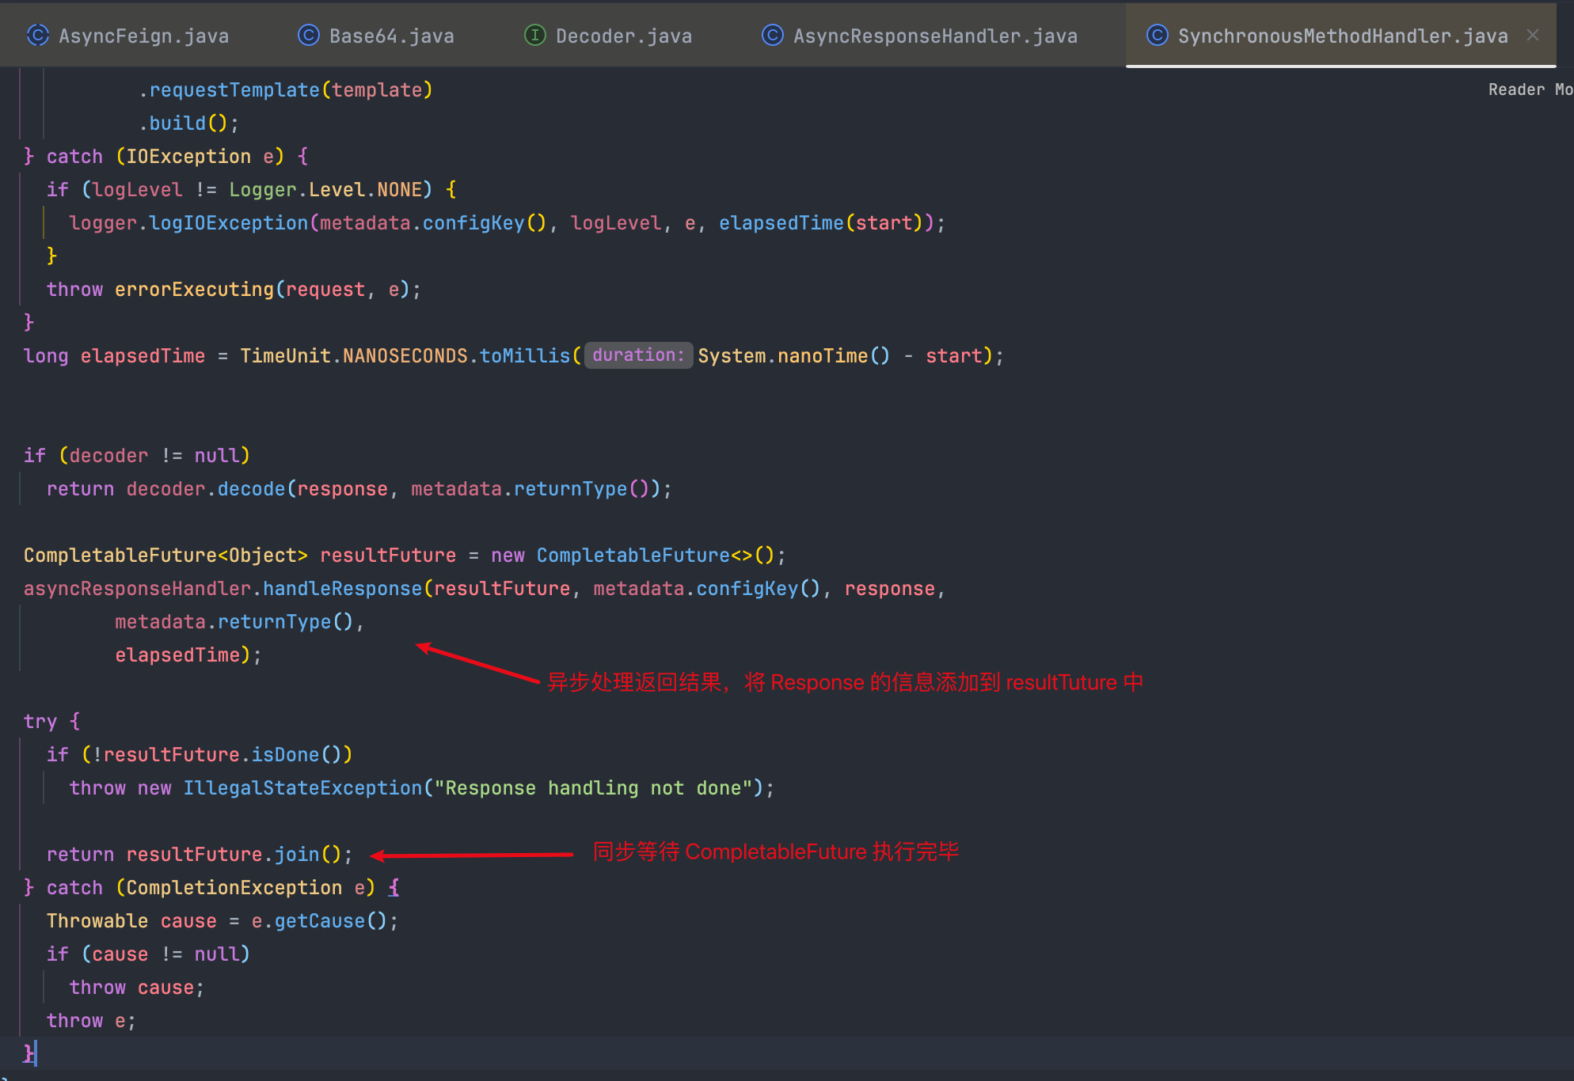Click the class icon on AsyncResponseHandler.java tab
The height and width of the screenshot is (1081, 1574).
pyautogui.click(x=772, y=35)
